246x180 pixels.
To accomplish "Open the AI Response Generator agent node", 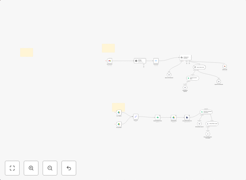I will click(x=186, y=57).
